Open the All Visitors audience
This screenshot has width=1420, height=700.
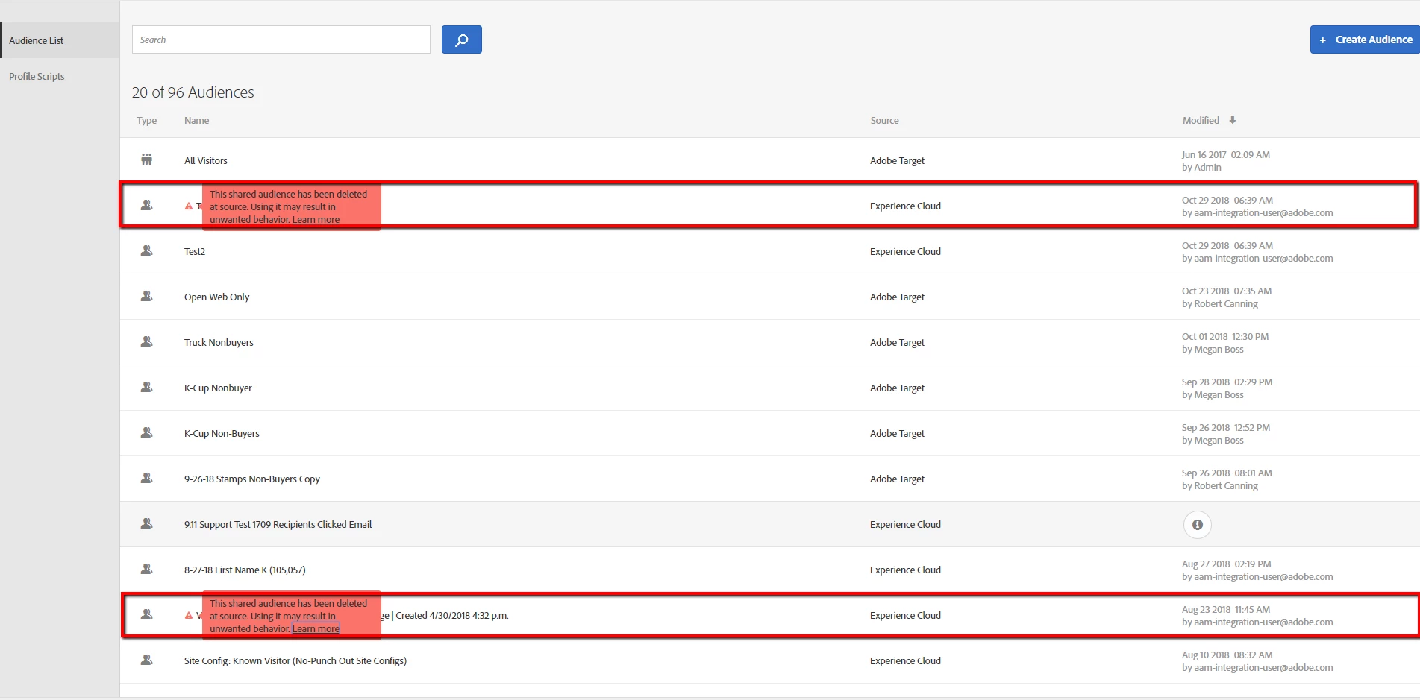[x=206, y=160]
